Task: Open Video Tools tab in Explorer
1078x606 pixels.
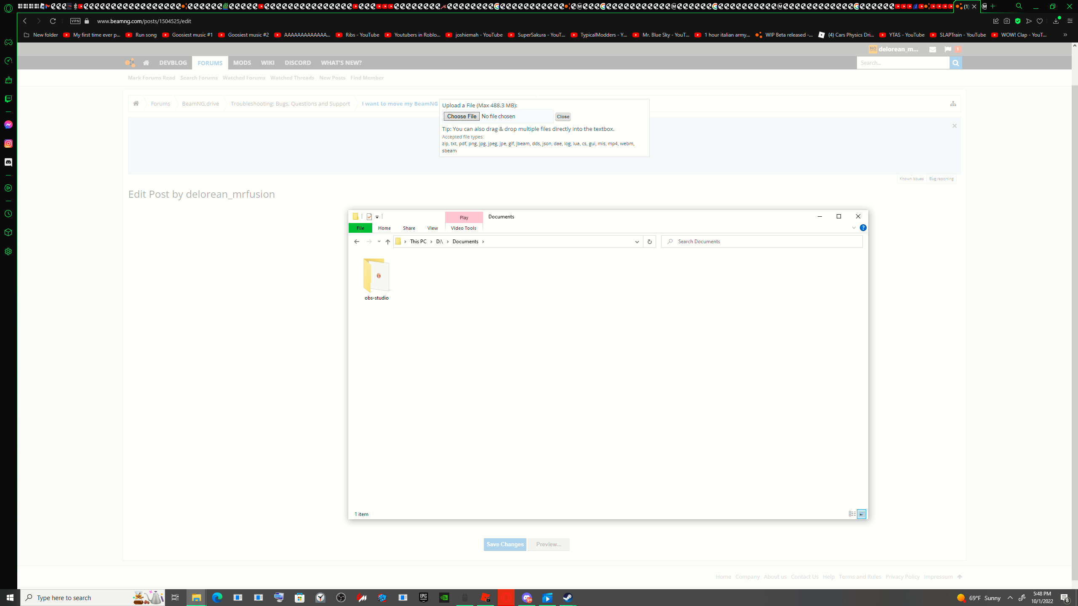Action: tap(463, 228)
